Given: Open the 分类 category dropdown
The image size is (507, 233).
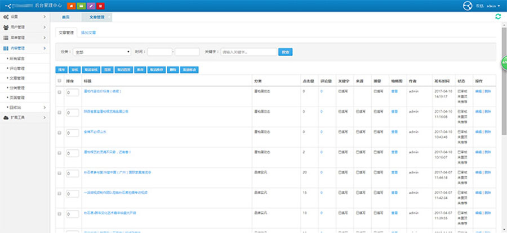Looking at the screenshot, I should (102, 52).
